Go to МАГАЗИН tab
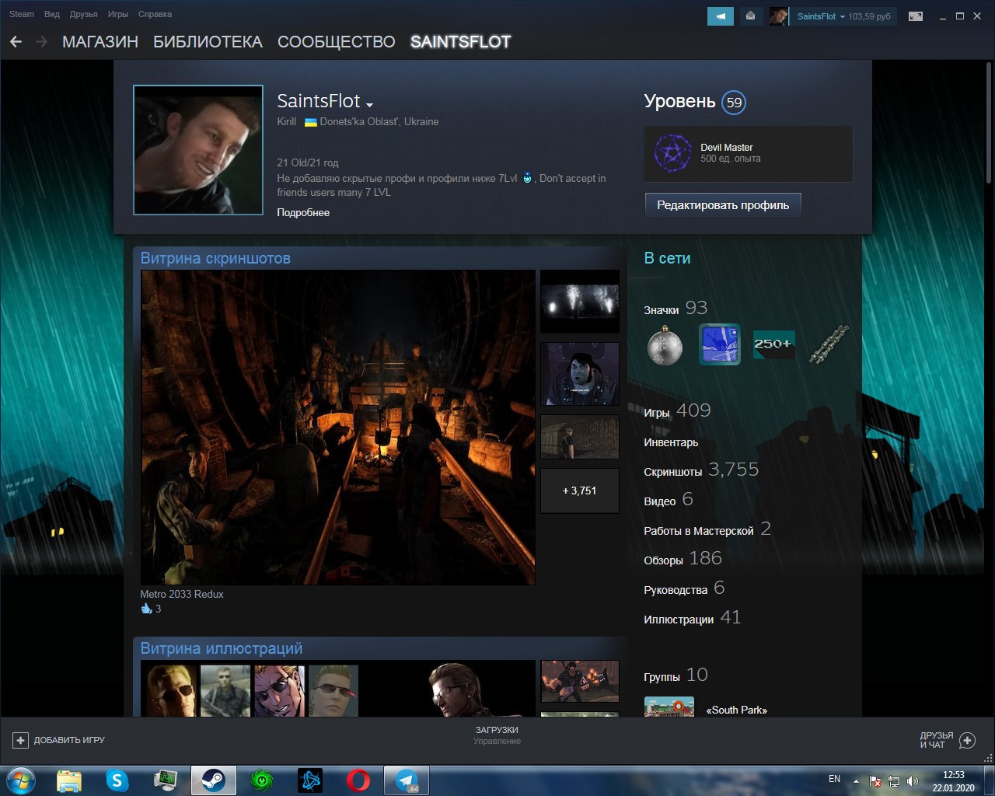Image resolution: width=995 pixels, height=796 pixels. [100, 42]
